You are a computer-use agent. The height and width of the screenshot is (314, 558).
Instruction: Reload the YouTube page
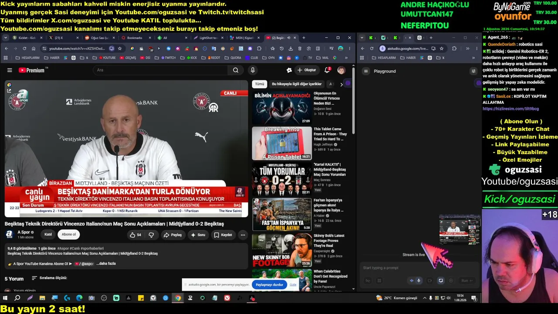point(25,48)
